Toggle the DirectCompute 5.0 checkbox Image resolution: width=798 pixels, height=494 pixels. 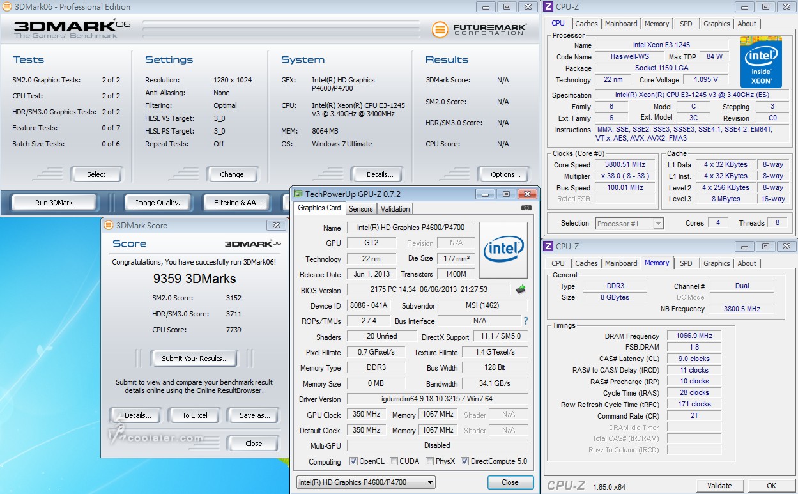(464, 461)
